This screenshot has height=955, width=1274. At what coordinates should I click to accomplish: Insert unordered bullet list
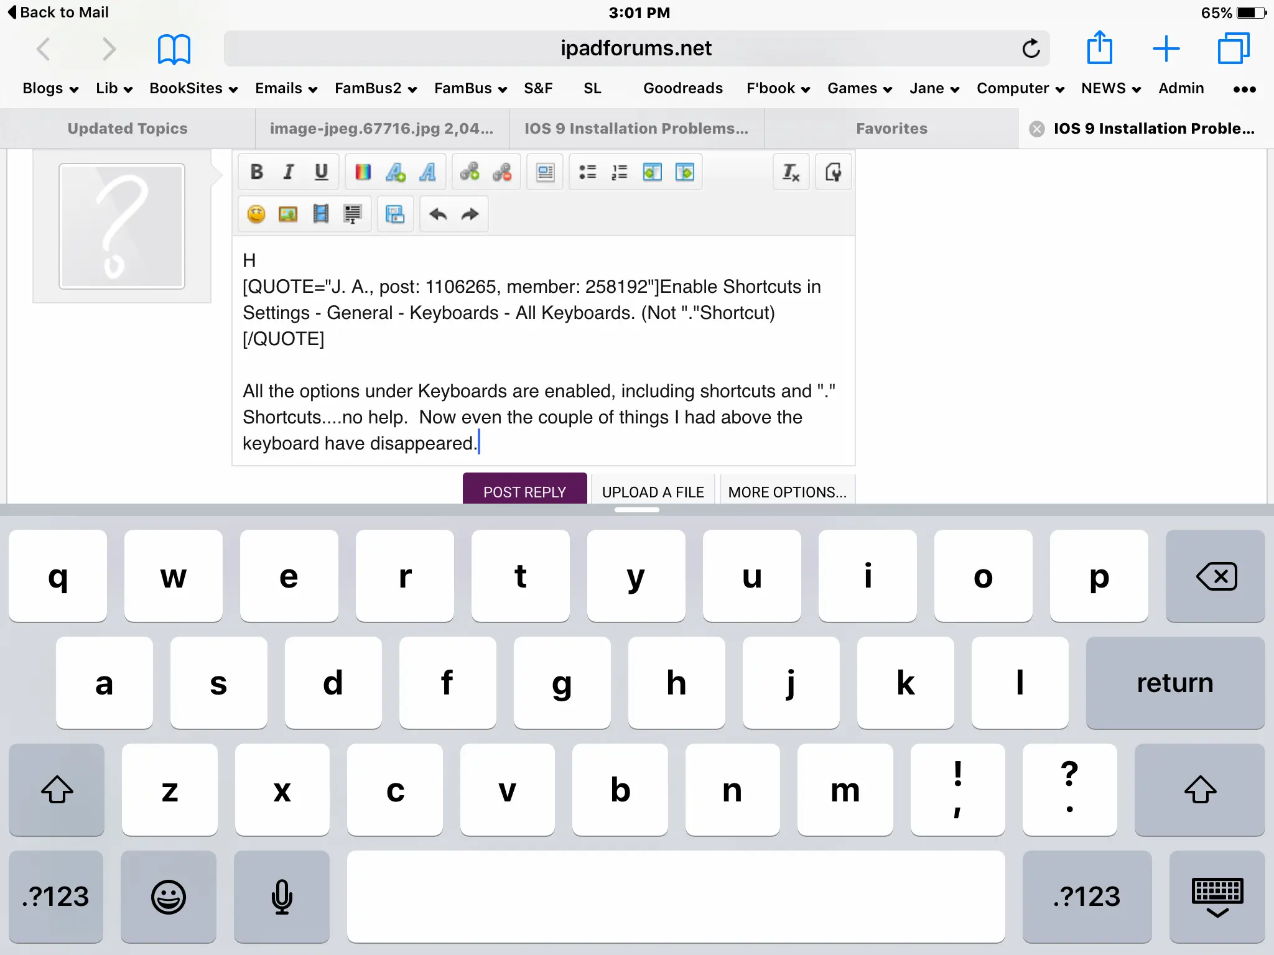click(587, 172)
